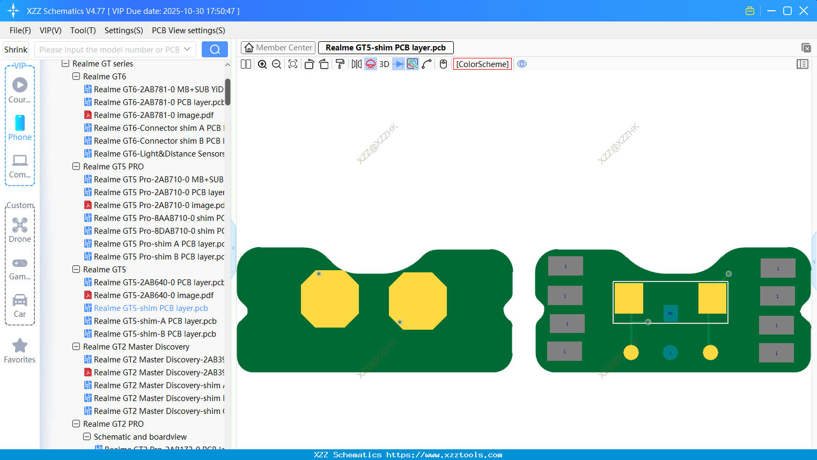
Task: Toggle the red dome light icon
Action: [x=371, y=64]
